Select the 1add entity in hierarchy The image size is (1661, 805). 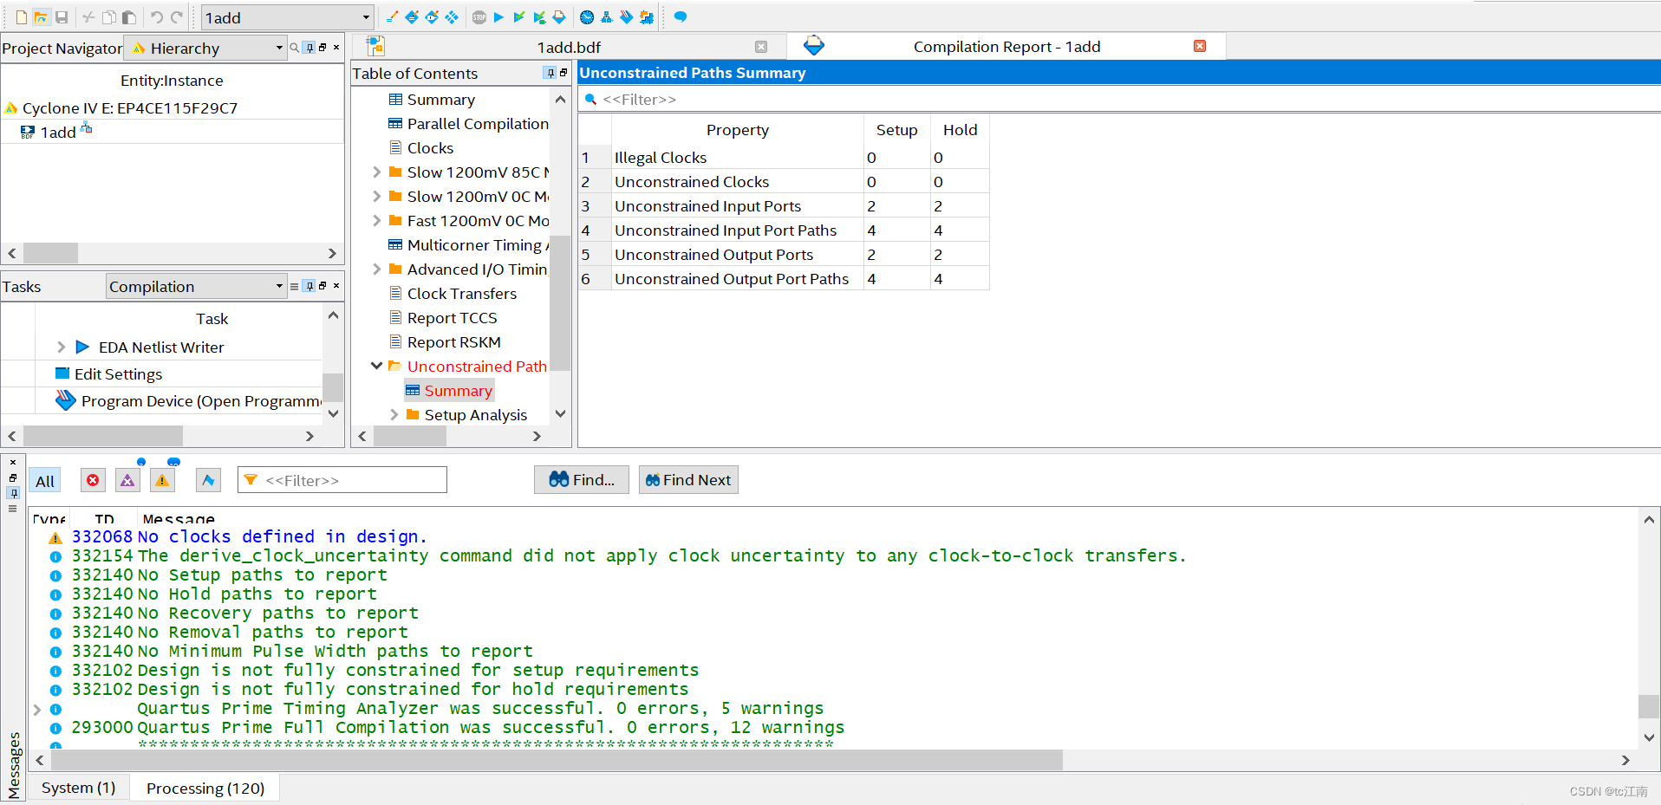pyautogui.click(x=57, y=132)
